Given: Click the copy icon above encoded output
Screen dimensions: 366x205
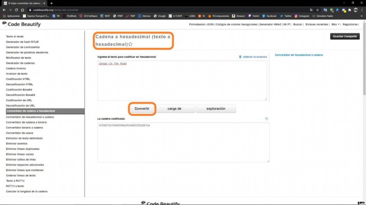Looking at the screenshot, I should [266, 118].
